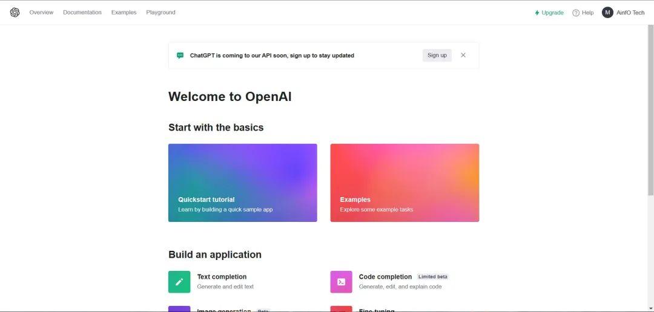Open the Help menu label
This screenshot has width=654, height=312.
click(x=587, y=13)
